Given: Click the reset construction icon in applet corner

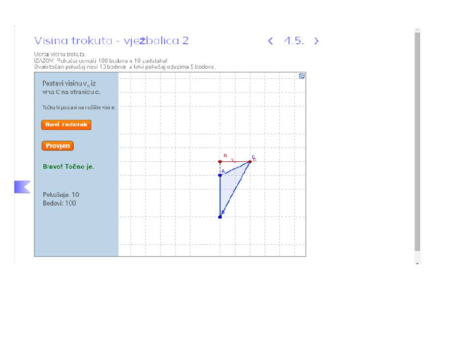Looking at the screenshot, I should coord(301,76).
